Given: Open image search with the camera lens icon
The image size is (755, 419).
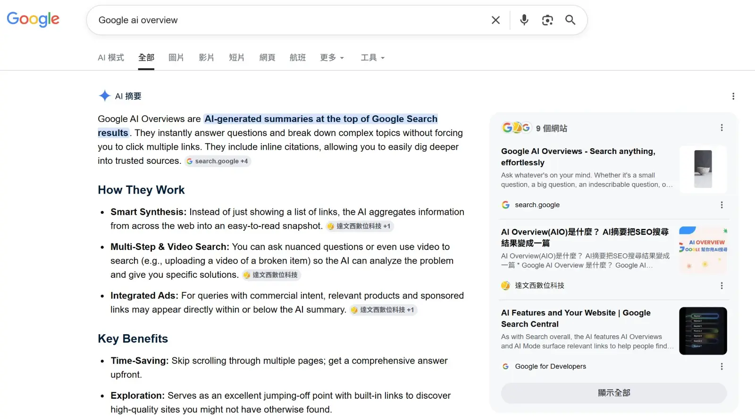Looking at the screenshot, I should click(547, 20).
